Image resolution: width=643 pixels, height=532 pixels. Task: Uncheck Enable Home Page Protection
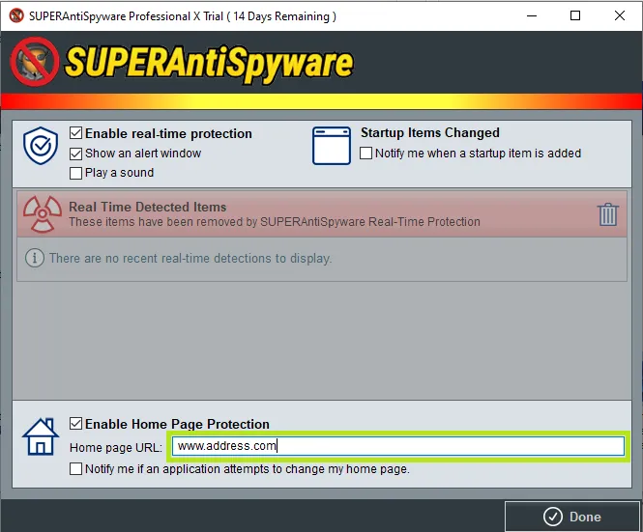click(76, 424)
